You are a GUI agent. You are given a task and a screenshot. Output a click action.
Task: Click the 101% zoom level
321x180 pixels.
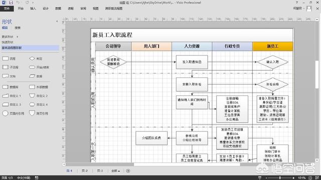(301, 178)
